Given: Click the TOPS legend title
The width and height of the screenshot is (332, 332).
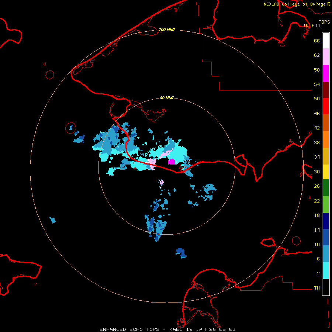Looking at the screenshot, I should click(324, 22).
